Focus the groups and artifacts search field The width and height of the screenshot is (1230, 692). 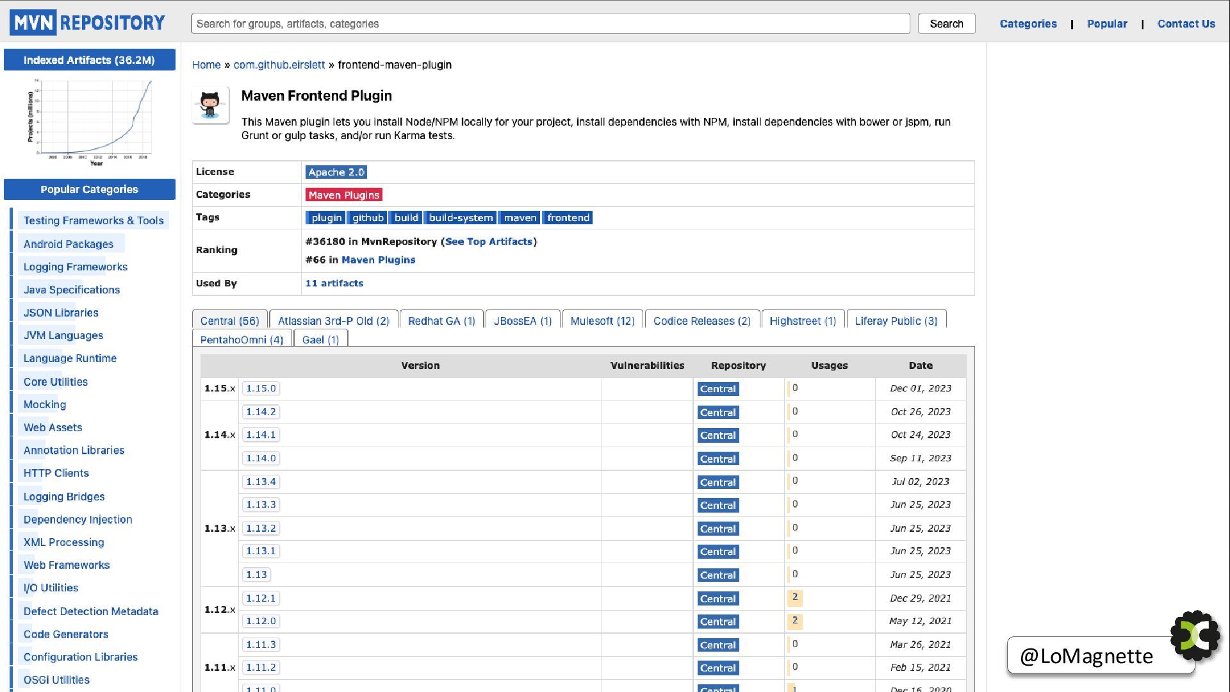(x=550, y=24)
